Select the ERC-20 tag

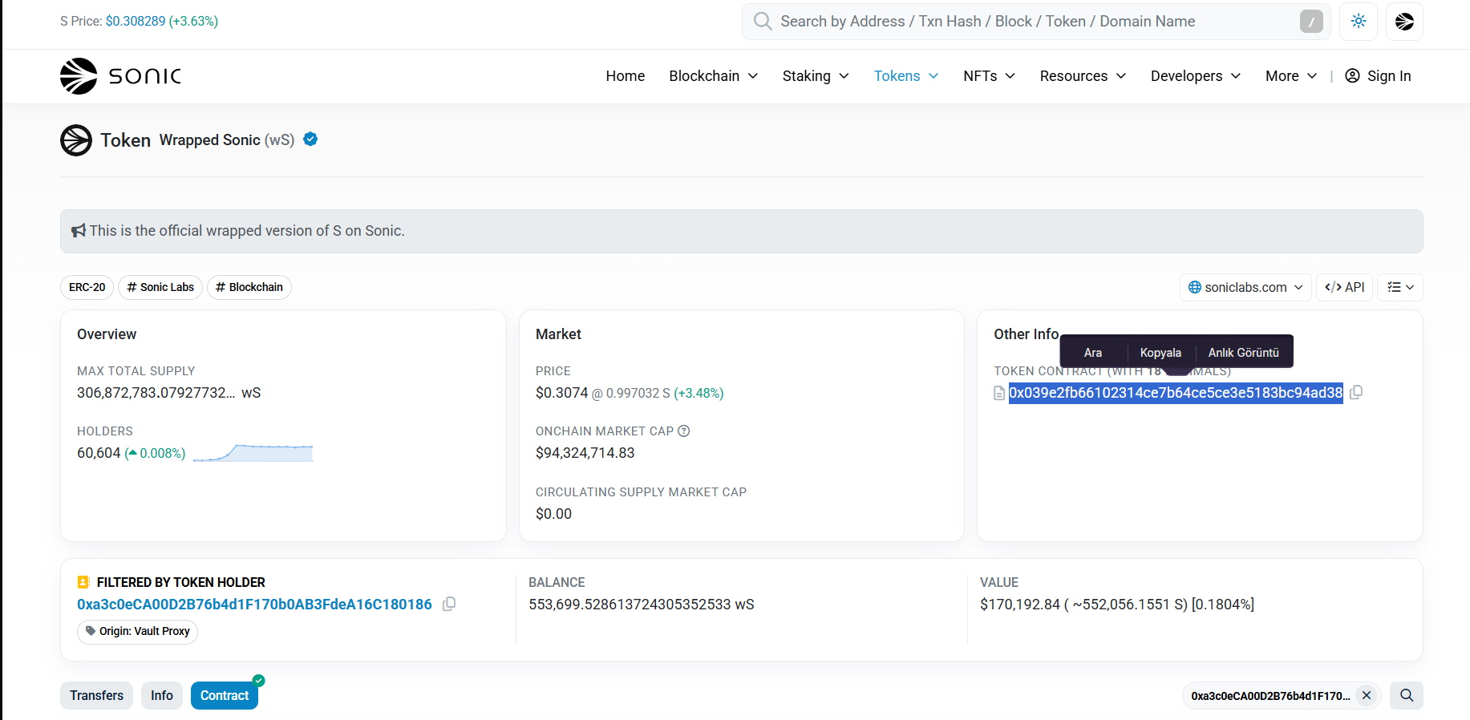87,287
